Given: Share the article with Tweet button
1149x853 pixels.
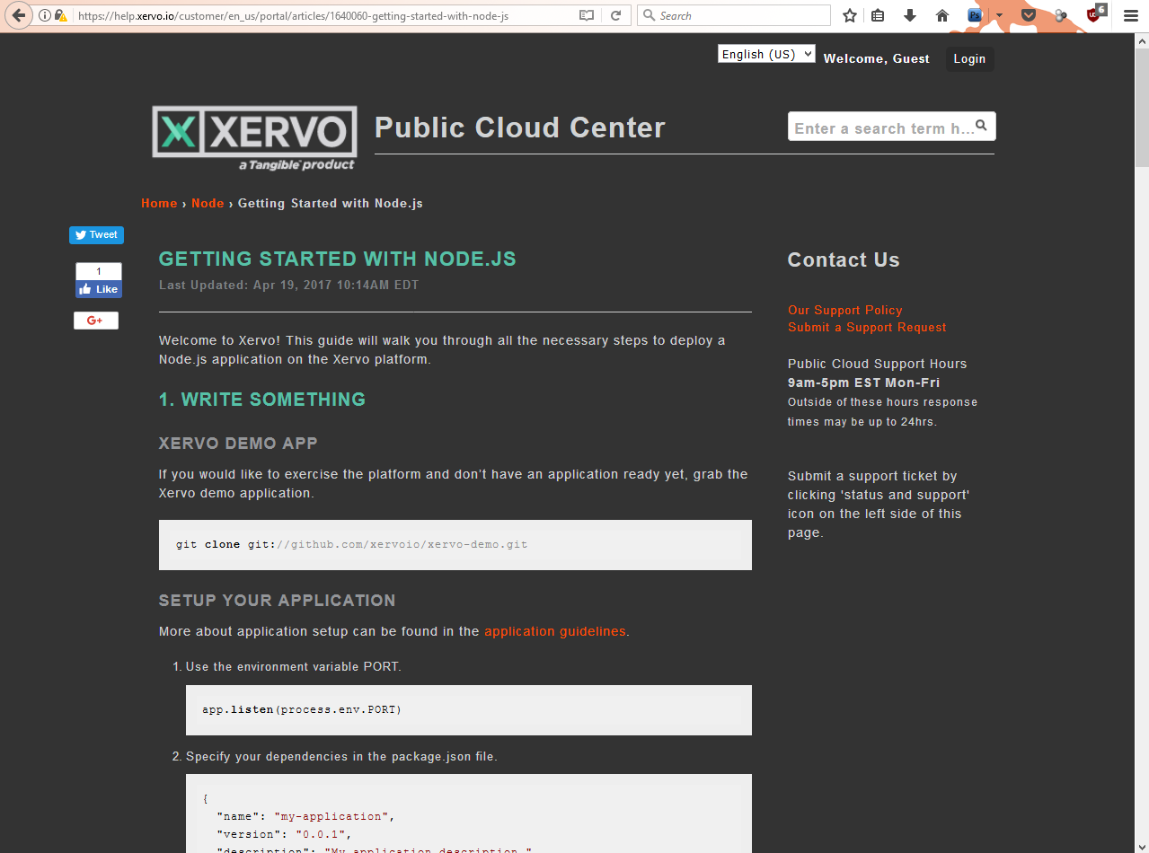Looking at the screenshot, I should pyautogui.click(x=96, y=235).
